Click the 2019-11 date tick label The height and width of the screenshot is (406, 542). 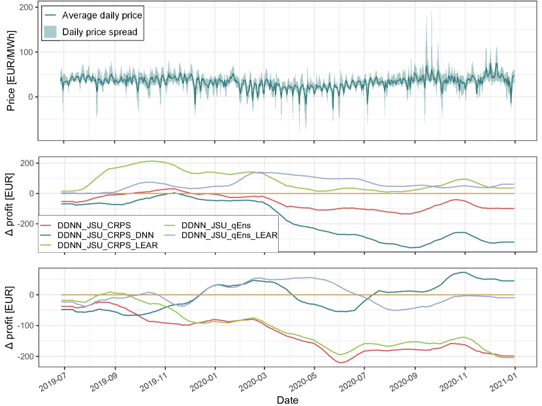point(155,382)
